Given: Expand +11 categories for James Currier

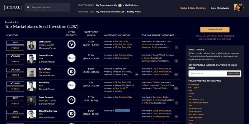Looking at the screenshot, I should click(x=176, y=61).
